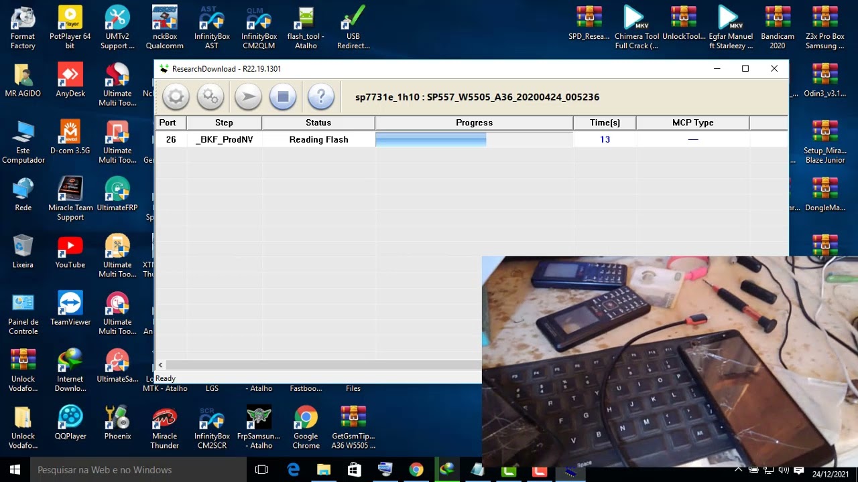Open nckBox Qualcomm desktop icon

tap(164, 27)
